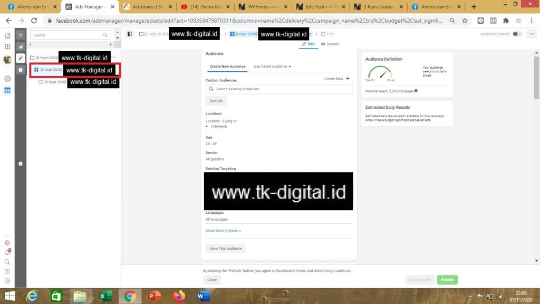The width and height of the screenshot is (540, 304).
Task: Expand the Create New dropdown for Custom Audiences
Action: (335, 80)
